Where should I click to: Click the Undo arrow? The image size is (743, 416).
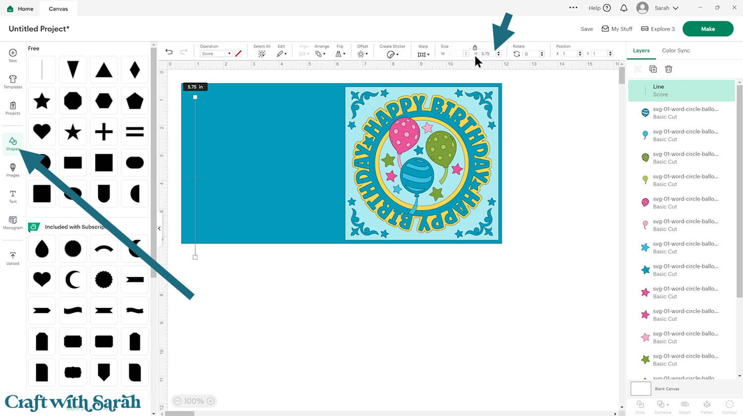tap(169, 52)
